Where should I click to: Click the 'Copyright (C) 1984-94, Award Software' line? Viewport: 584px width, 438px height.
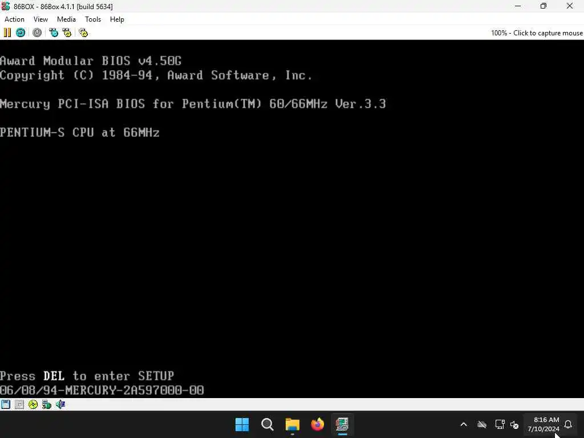click(156, 75)
